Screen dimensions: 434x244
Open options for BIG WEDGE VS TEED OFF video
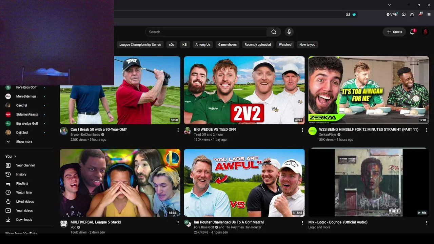[302, 130]
